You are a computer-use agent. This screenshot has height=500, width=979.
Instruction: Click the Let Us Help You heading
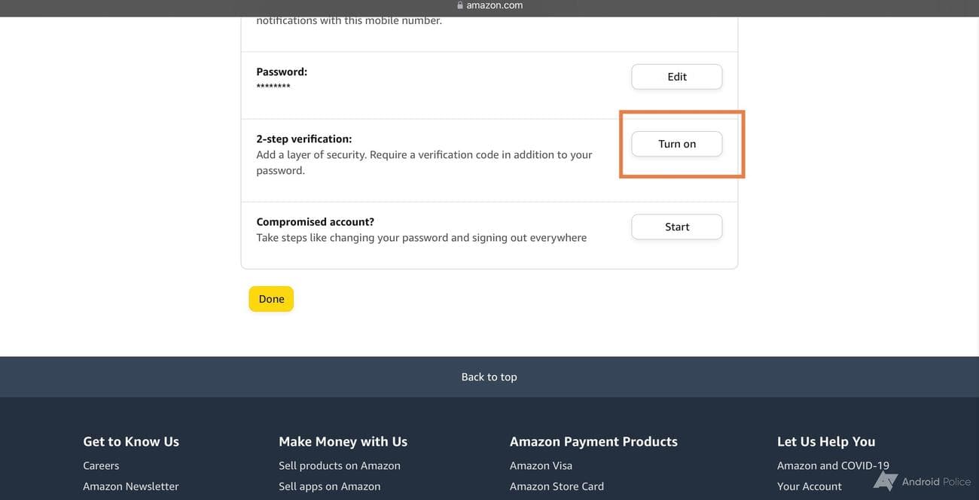(x=826, y=441)
